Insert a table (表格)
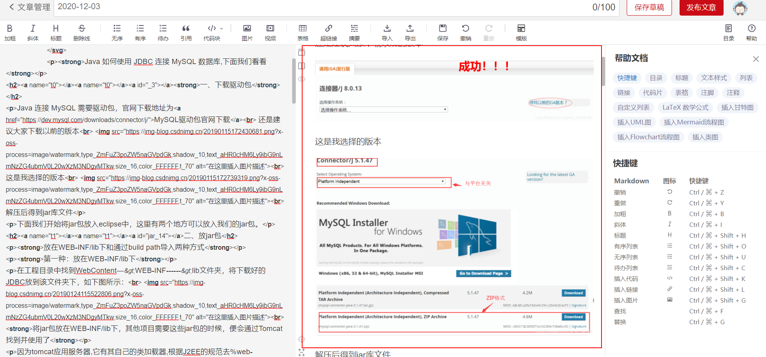Viewport: 766px width, 357px height. [303, 32]
